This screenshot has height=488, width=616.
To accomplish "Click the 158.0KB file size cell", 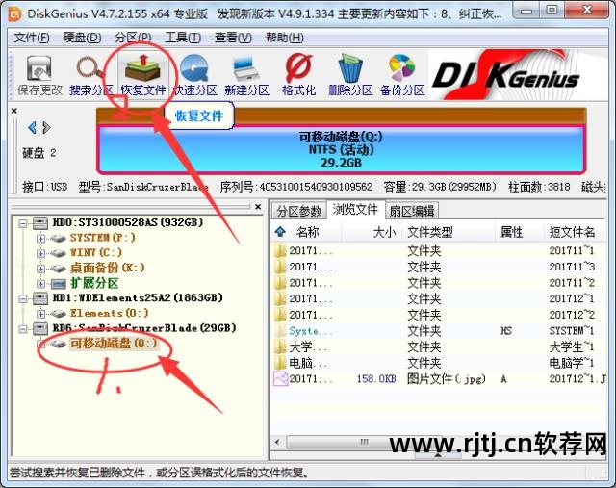I will (x=376, y=379).
